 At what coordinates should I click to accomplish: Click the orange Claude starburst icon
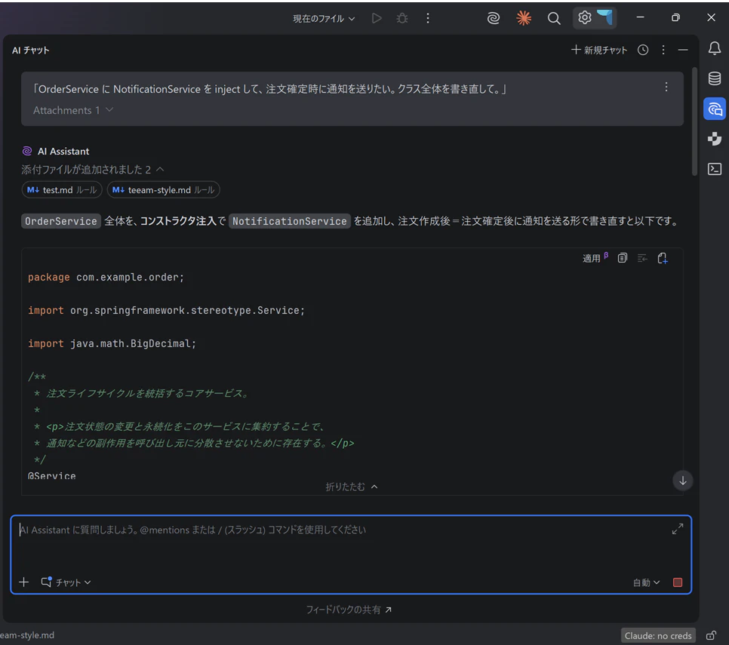[524, 18]
